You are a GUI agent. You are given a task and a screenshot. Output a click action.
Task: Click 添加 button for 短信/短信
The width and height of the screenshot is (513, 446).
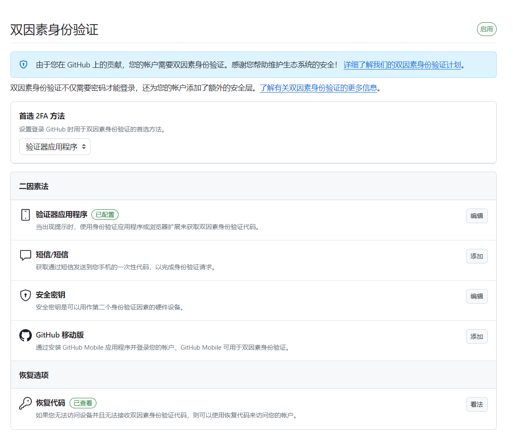pos(477,256)
